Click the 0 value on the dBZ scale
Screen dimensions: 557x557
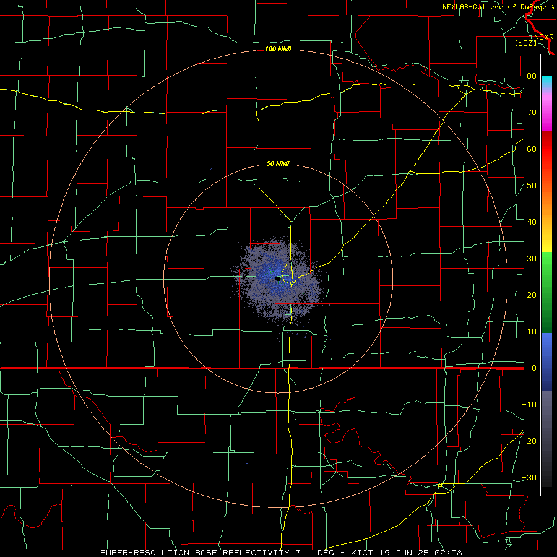pos(534,368)
